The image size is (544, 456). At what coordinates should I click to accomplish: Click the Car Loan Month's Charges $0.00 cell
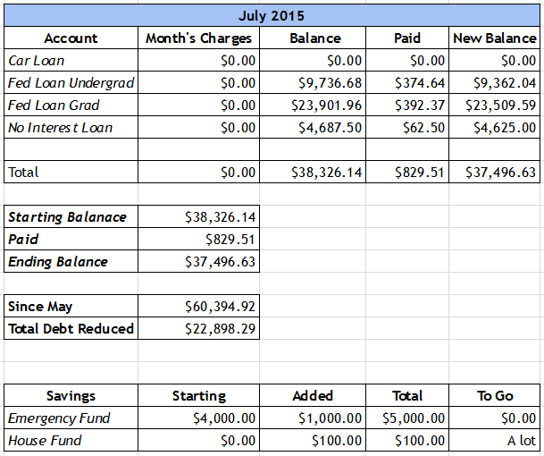pyautogui.click(x=198, y=61)
